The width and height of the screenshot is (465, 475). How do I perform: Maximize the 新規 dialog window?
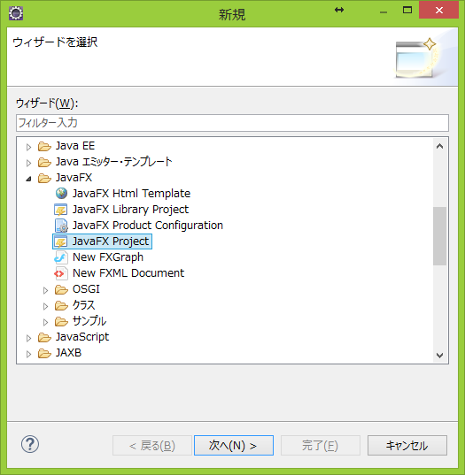point(407,11)
